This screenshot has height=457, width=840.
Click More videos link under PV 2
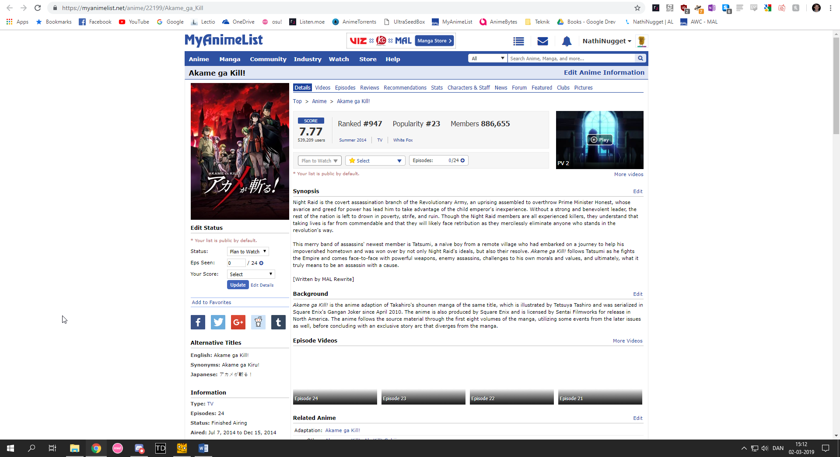point(629,174)
